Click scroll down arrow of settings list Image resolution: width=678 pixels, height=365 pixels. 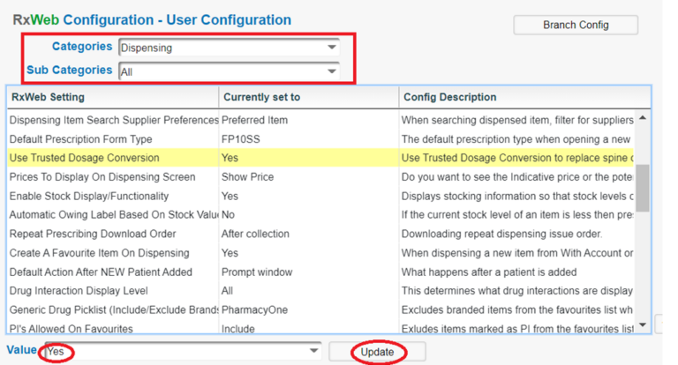[x=642, y=325]
